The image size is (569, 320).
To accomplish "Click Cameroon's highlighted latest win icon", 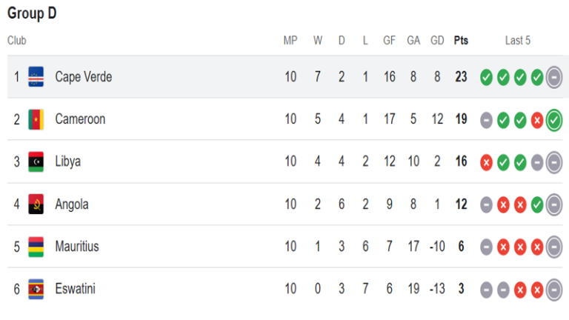I will (554, 120).
